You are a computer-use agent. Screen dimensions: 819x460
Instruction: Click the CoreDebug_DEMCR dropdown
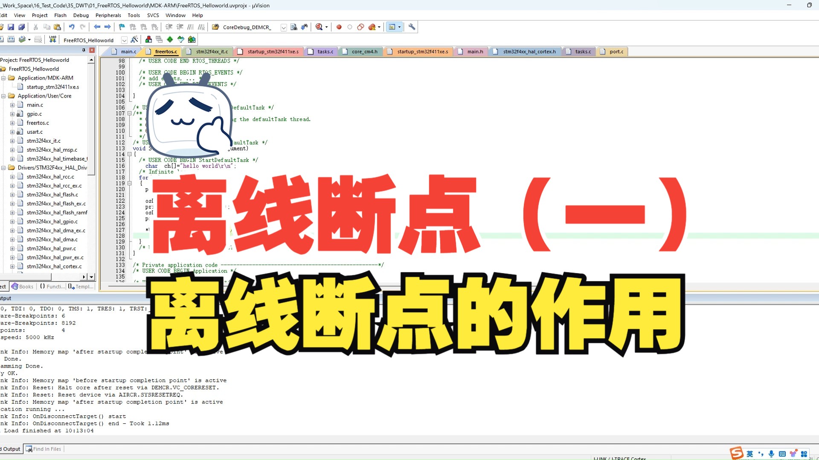[x=284, y=27]
